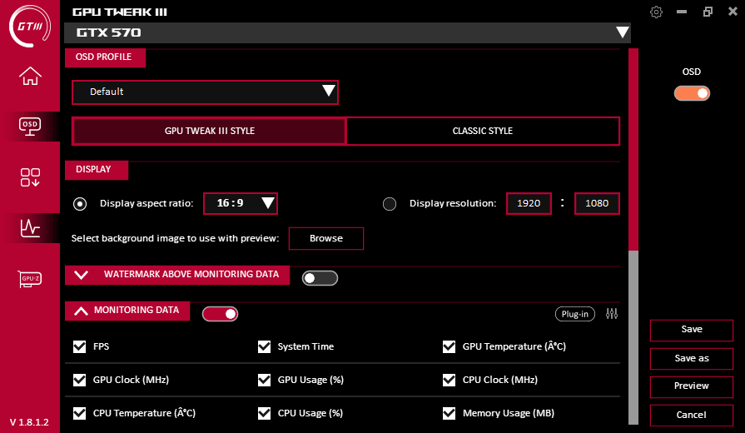The image size is (745, 433).
Task: Enable watermark above monitoring data toggle
Action: pyautogui.click(x=320, y=278)
